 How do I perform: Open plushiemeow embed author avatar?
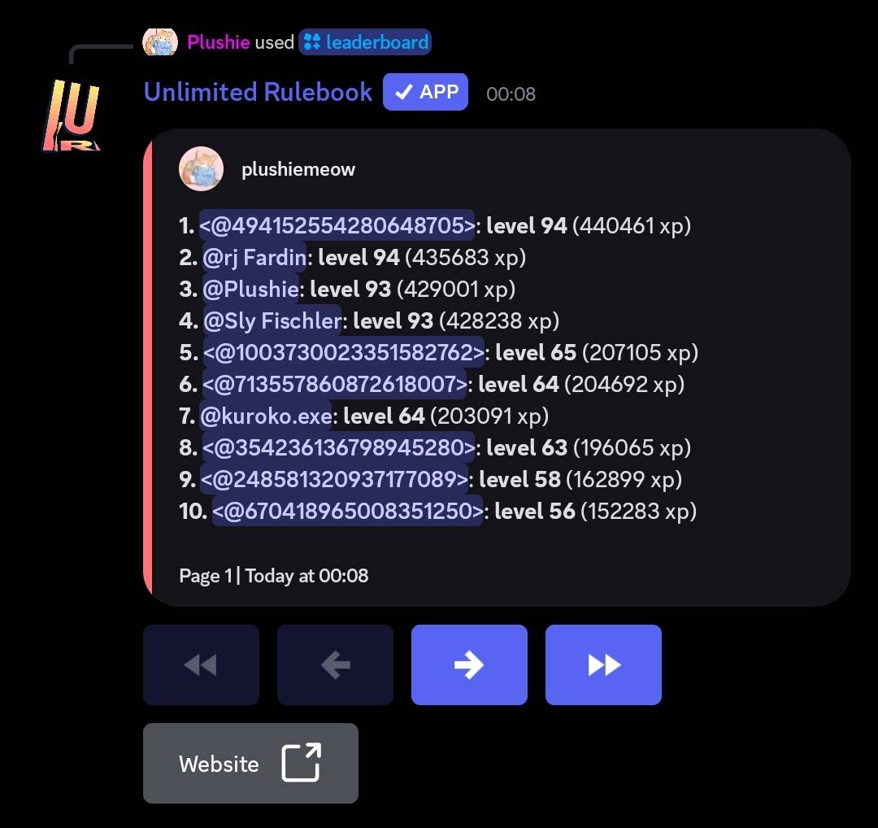[x=201, y=168]
